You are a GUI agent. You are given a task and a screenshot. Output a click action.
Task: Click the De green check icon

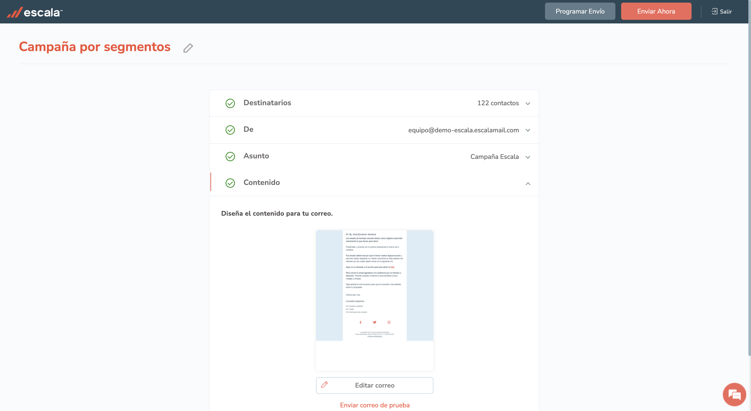point(230,130)
